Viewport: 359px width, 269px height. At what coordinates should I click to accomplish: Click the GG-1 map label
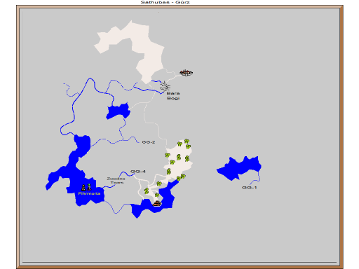pos(250,188)
